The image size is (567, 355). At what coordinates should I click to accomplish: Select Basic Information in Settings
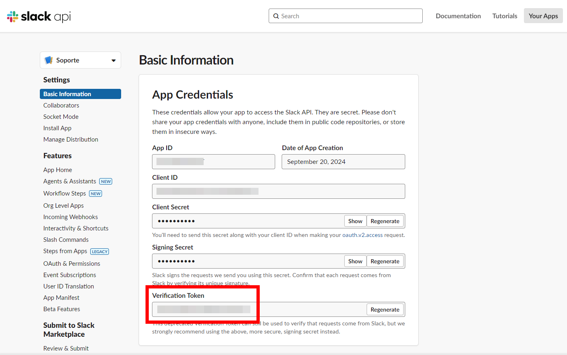click(x=80, y=94)
